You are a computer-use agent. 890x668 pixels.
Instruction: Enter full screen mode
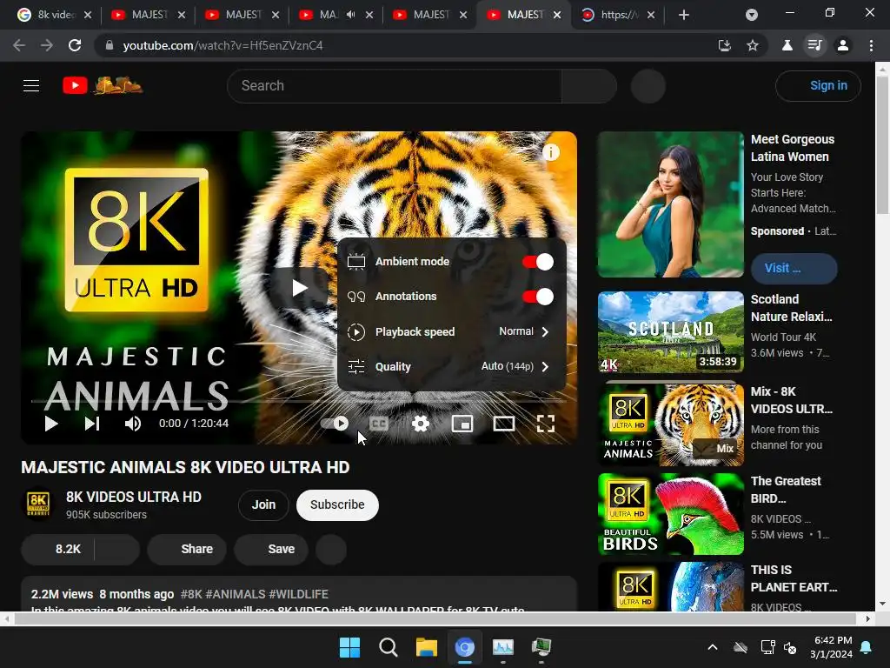coord(546,424)
